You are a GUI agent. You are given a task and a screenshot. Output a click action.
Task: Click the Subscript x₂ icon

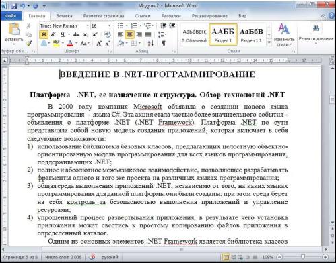point(86,34)
